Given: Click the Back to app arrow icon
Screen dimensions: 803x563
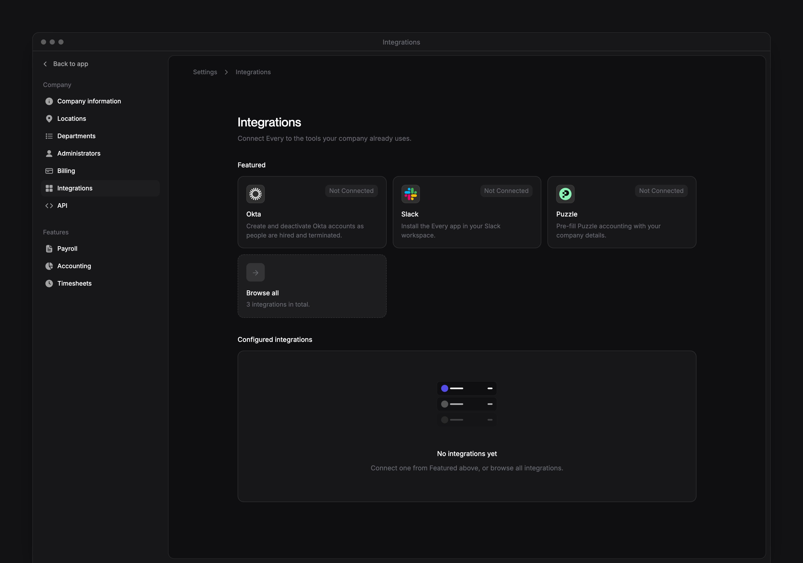Looking at the screenshot, I should [x=45, y=64].
